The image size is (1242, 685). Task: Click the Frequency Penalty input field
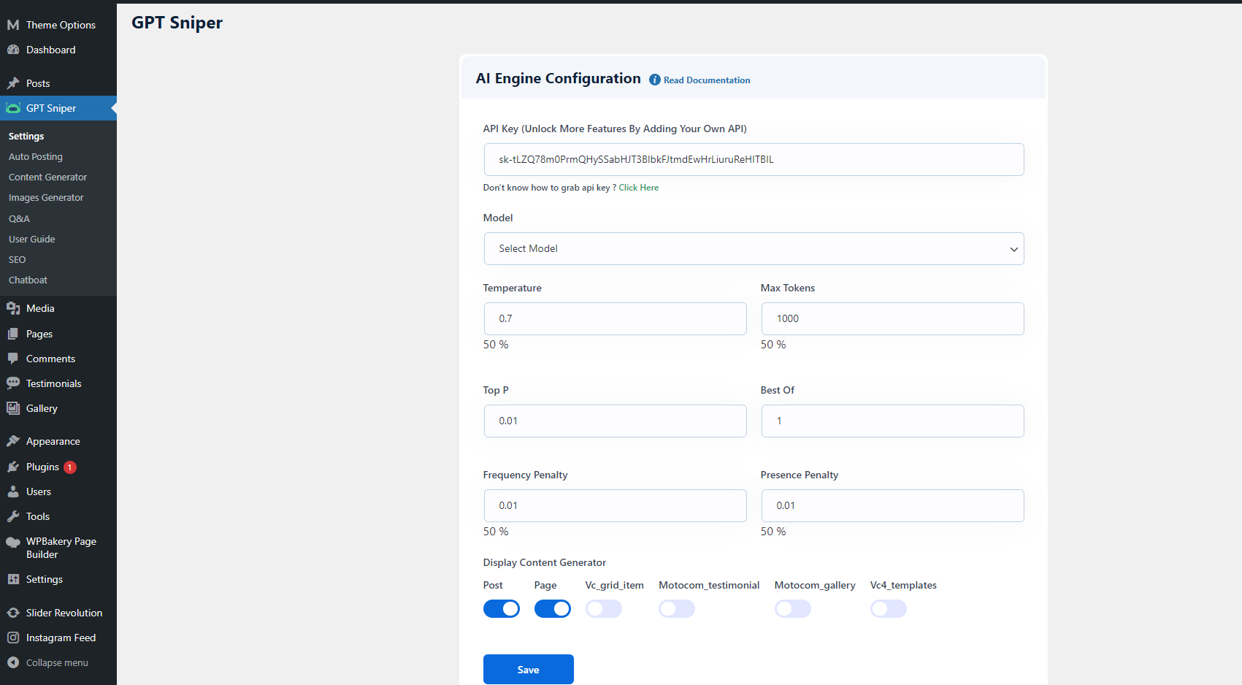615,506
